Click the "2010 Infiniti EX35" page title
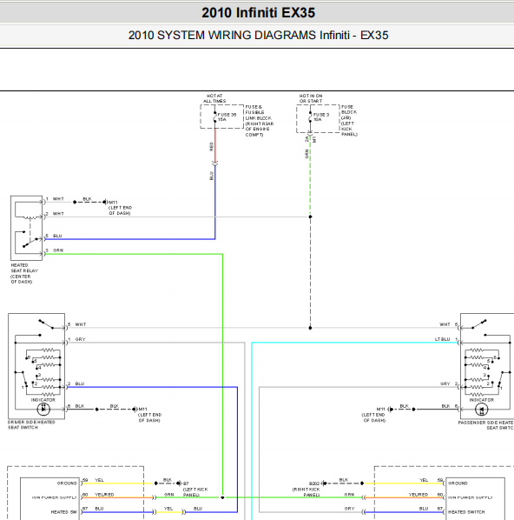This screenshot has height=520, width=514. point(259,13)
